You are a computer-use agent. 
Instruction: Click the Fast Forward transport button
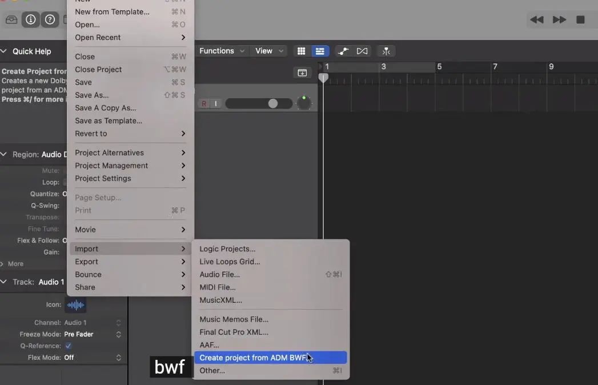[x=559, y=20]
